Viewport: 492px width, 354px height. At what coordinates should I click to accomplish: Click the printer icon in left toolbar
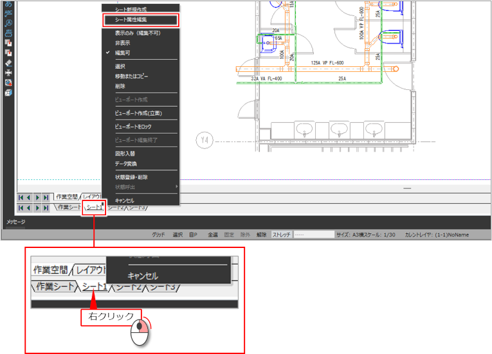tap(8, 73)
